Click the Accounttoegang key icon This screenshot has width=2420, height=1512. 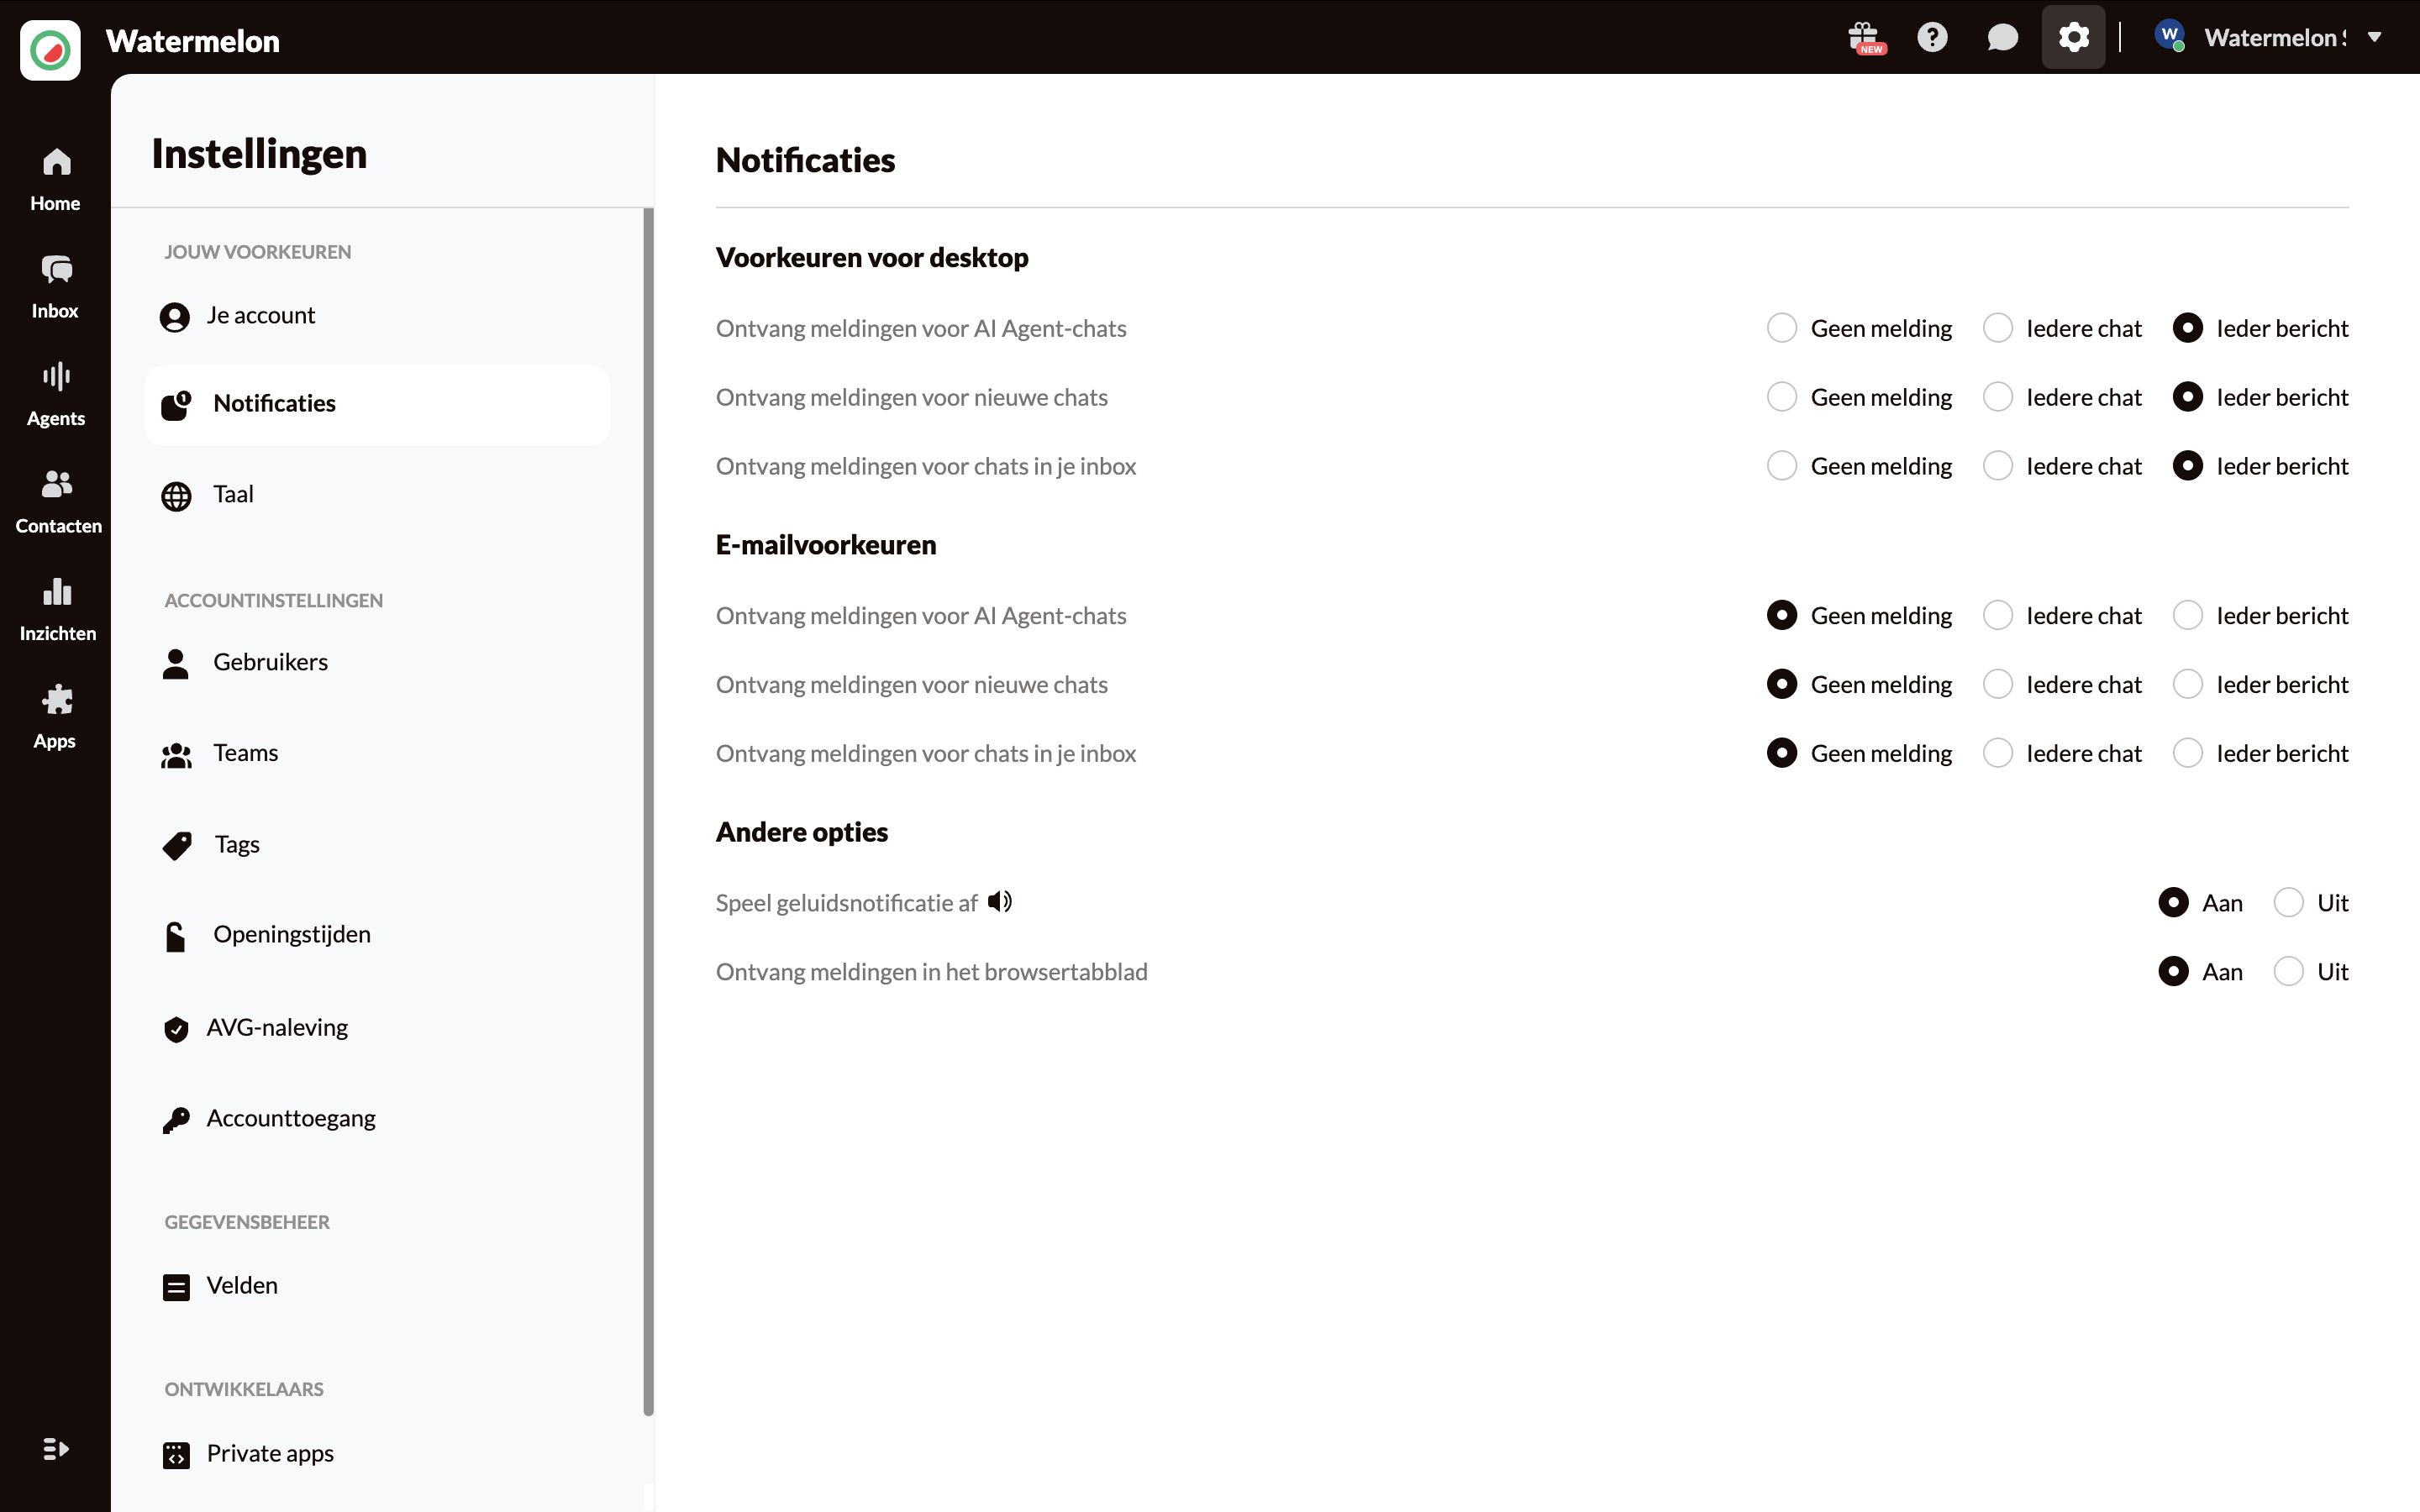(176, 1120)
